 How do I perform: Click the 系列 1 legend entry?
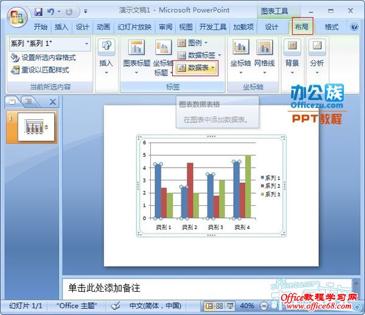(271, 178)
